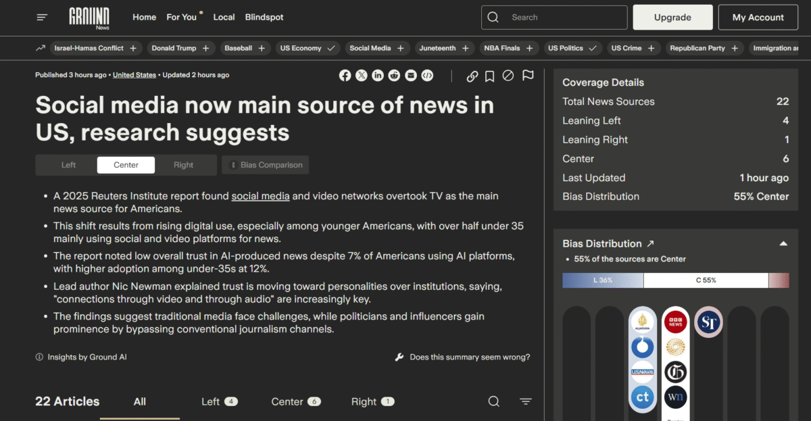This screenshot has width=811, height=421.
Task: Copy article link with chain icon
Action: click(472, 76)
